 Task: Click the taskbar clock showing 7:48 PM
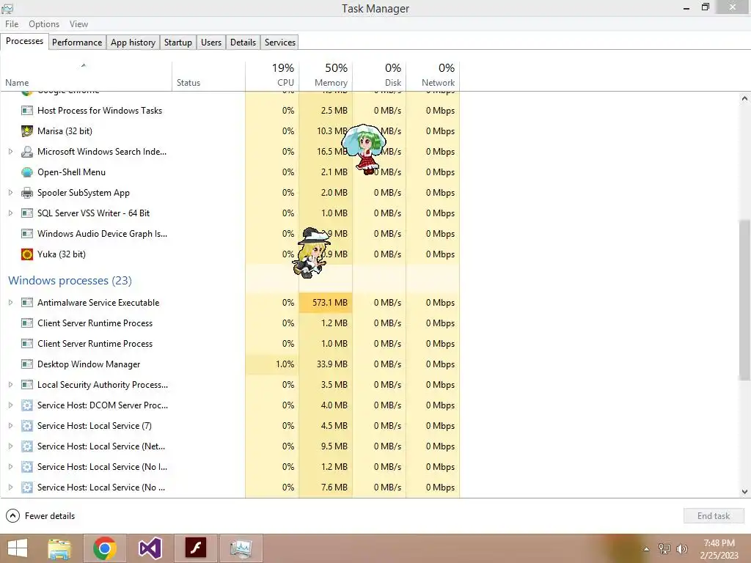[719, 548]
